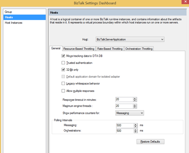Close the BizTalk Settings Dashboard window
This screenshot has height=153, width=189.
coord(185,2)
